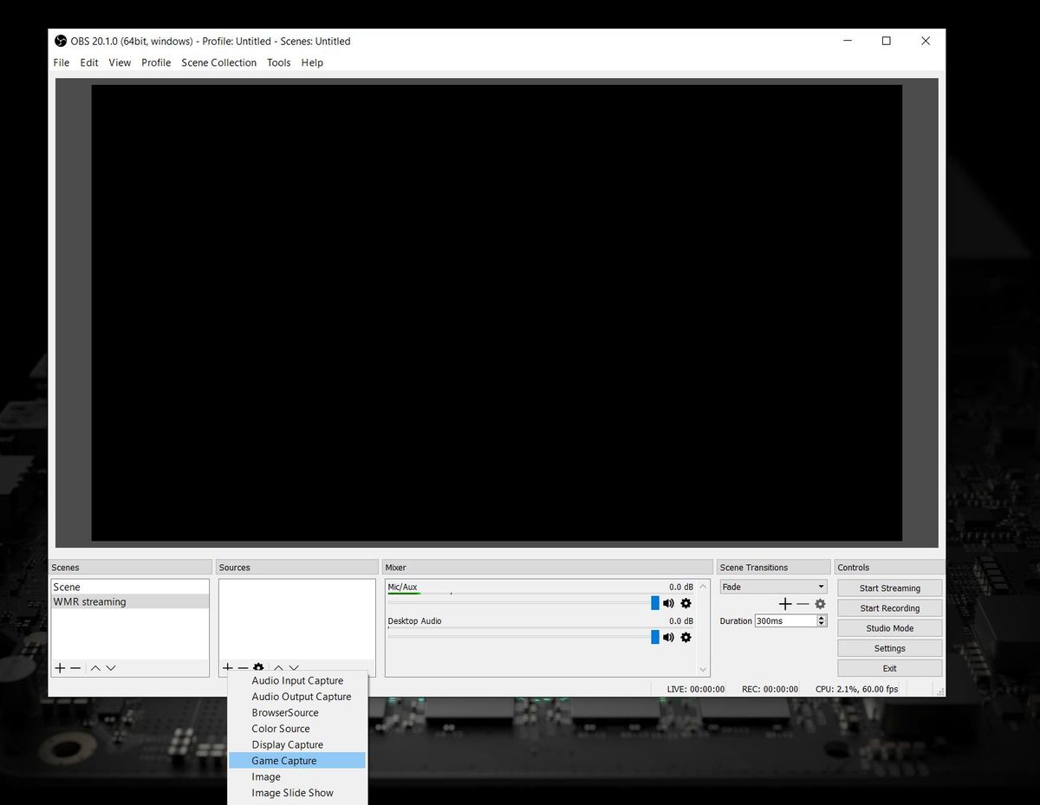Remove the selected scene using the minus icon
Image resolution: width=1040 pixels, height=805 pixels.
tap(74, 667)
